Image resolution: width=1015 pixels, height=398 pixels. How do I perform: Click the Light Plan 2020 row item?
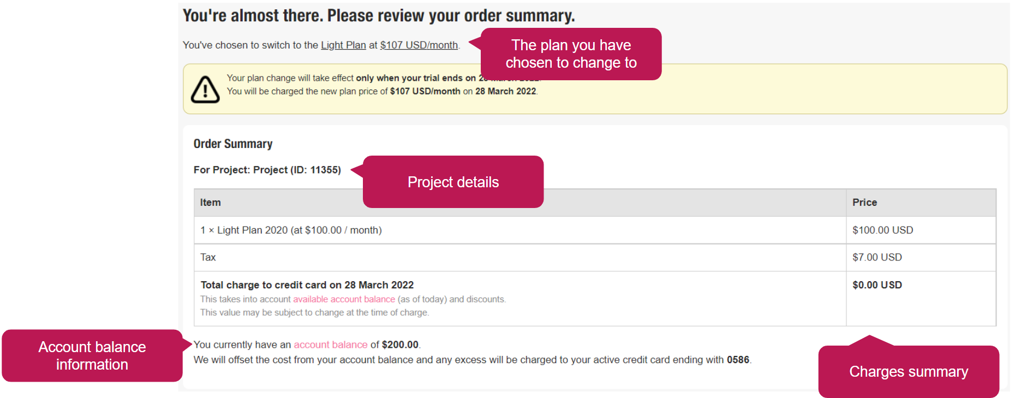pyautogui.click(x=291, y=230)
